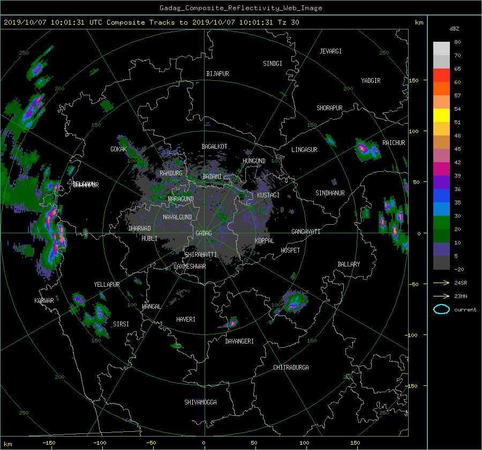Select the 80 dBZ light grey swatch
This screenshot has height=450, width=482.
pyautogui.click(x=441, y=48)
